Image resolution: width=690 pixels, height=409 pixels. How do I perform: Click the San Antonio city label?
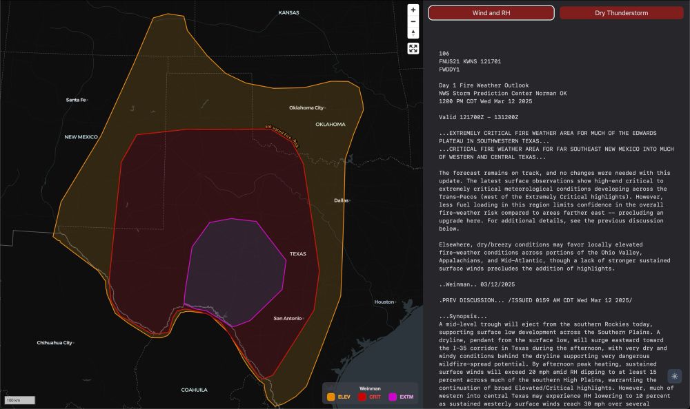tap(287, 319)
